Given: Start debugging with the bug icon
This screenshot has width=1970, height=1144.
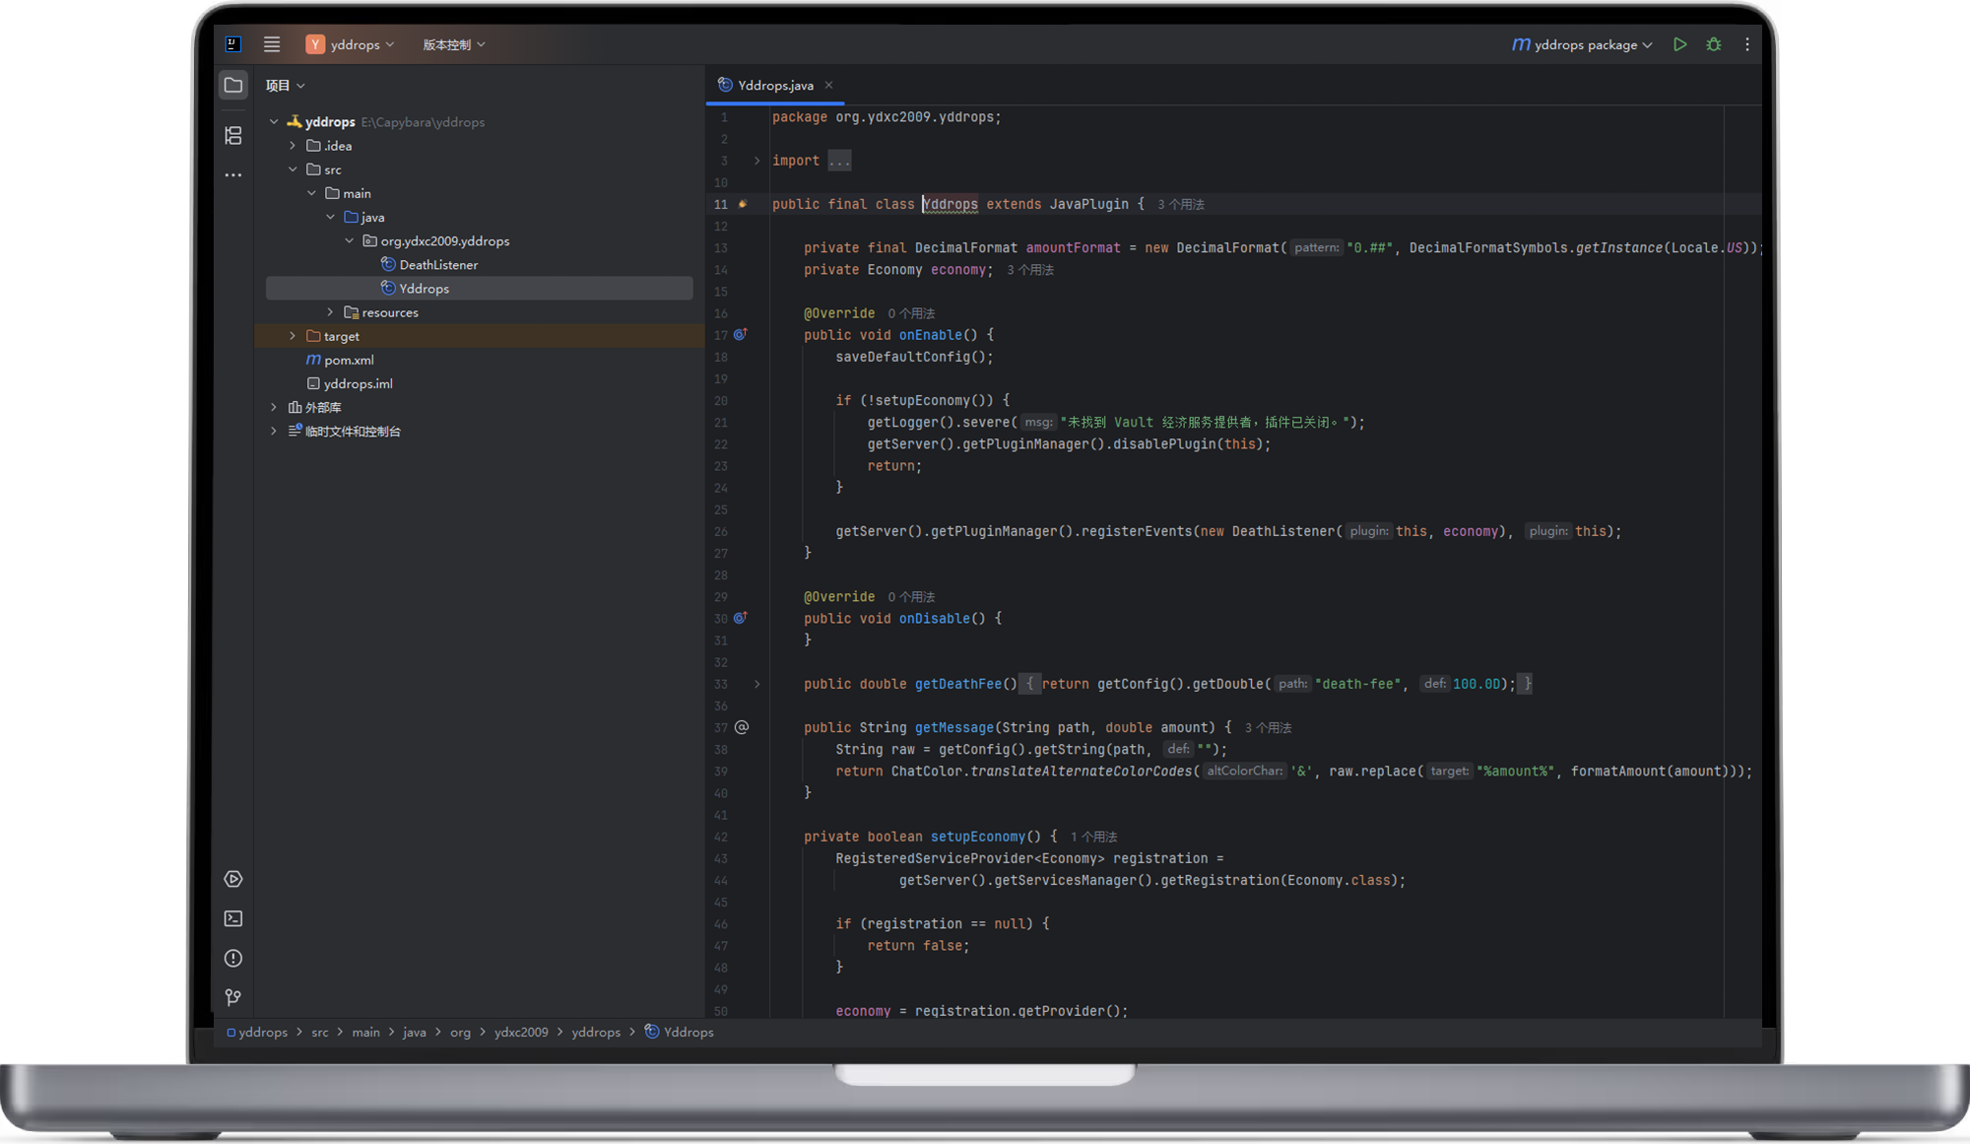Looking at the screenshot, I should click(1714, 44).
